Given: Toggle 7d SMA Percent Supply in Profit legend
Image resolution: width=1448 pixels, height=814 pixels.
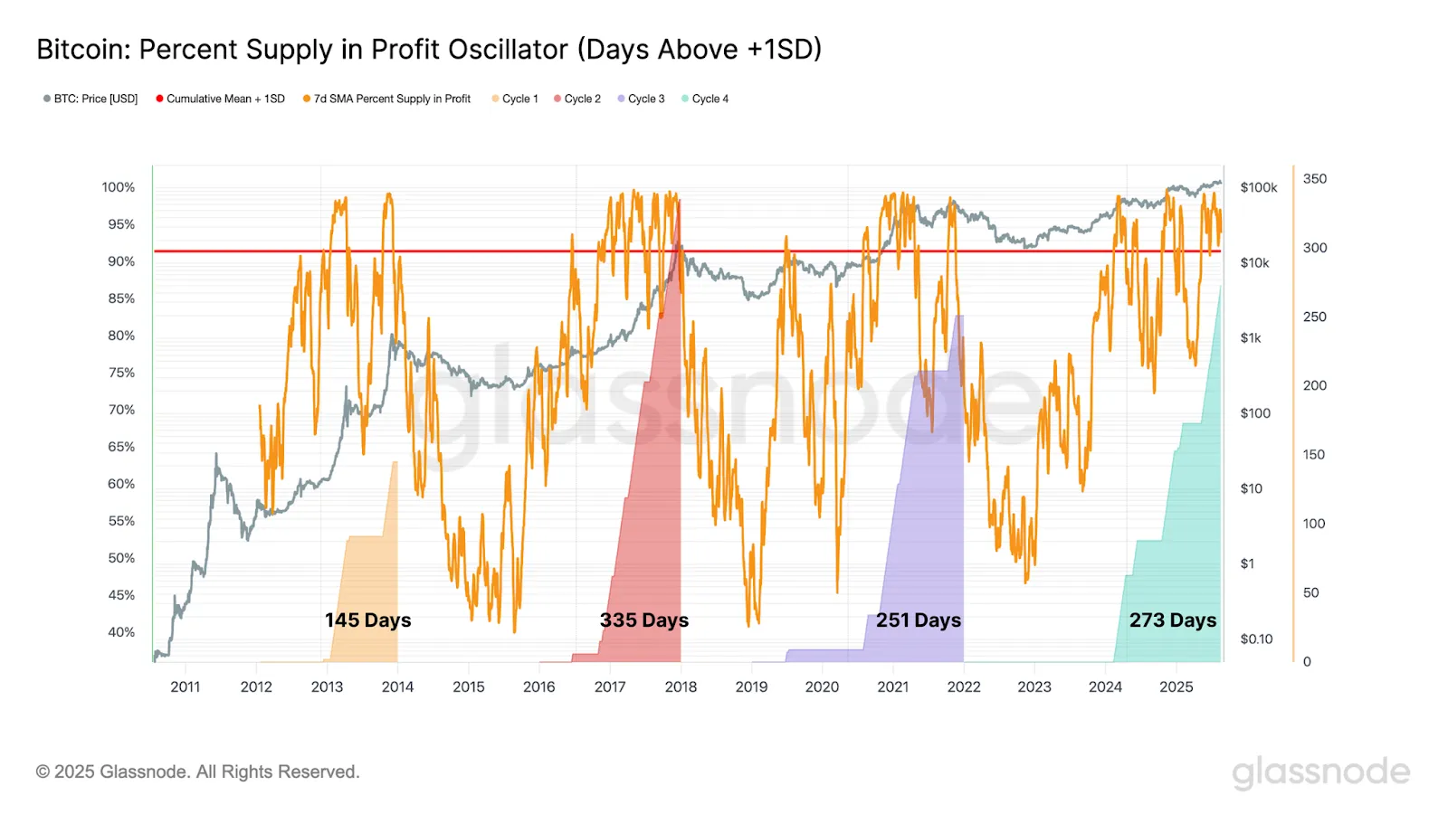Looking at the screenshot, I should pos(386,99).
